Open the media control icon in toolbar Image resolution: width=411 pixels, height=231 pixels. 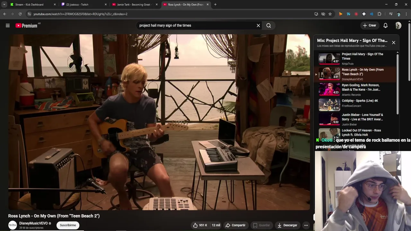[x=391, y=14]
